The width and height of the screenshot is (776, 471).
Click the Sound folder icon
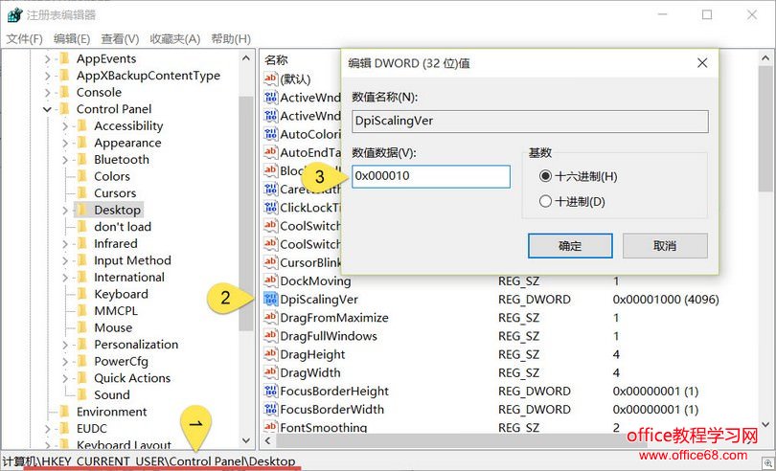(82, 395)
